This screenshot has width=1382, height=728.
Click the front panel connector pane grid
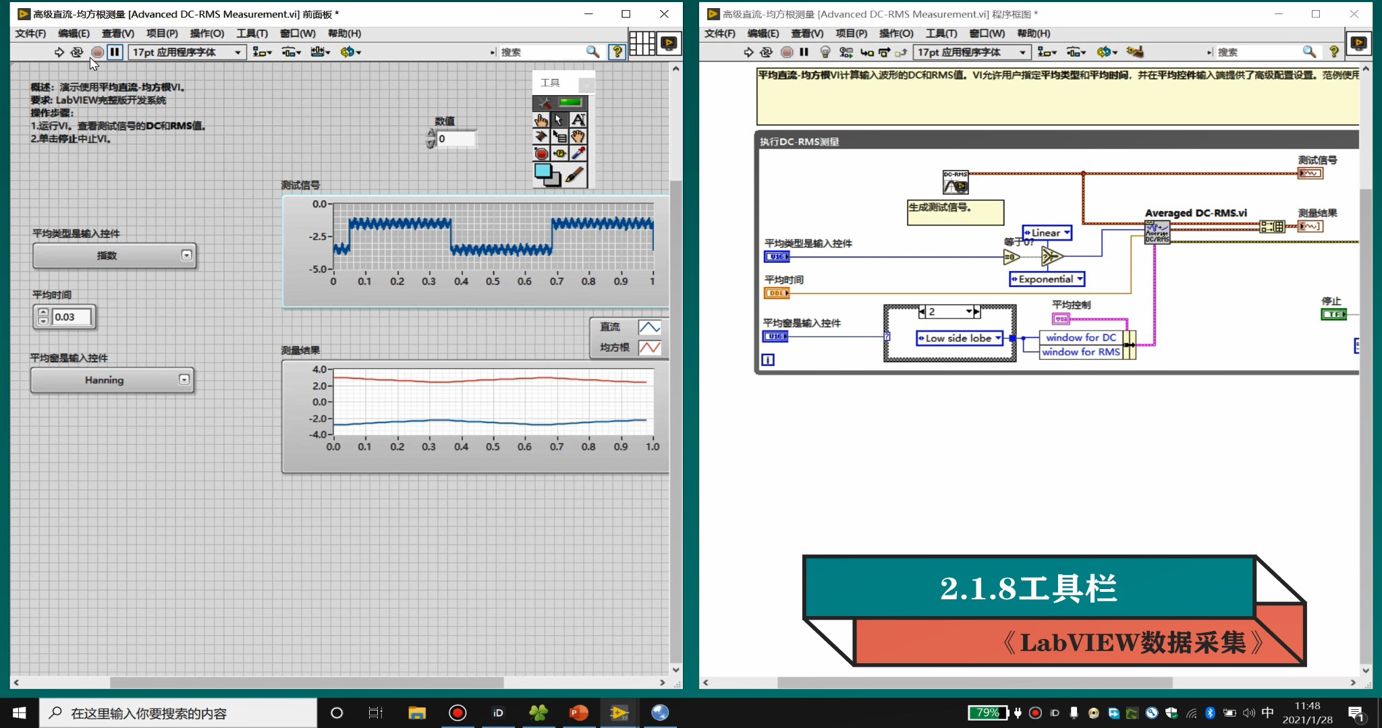642,44
